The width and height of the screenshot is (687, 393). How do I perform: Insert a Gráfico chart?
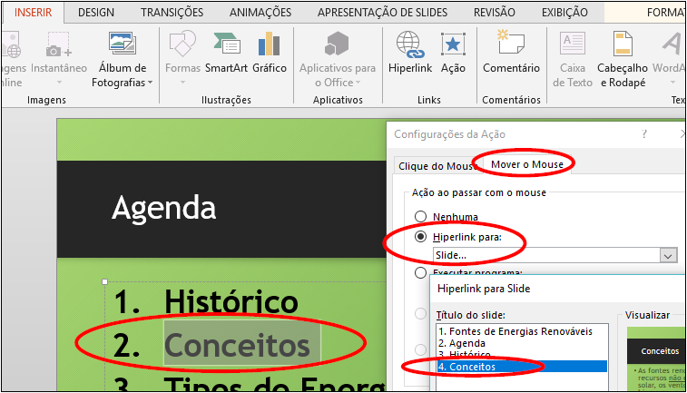[269, 53]
